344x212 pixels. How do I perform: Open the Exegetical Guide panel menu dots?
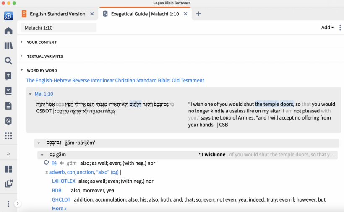coord(340,27)
